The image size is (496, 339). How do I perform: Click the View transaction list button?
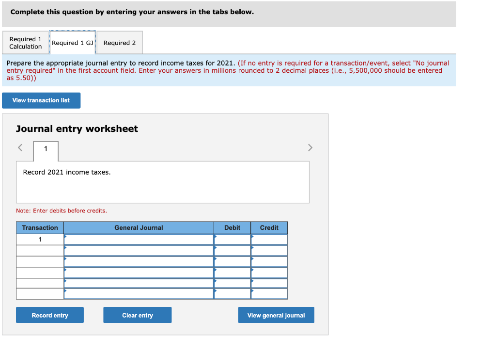41,100
